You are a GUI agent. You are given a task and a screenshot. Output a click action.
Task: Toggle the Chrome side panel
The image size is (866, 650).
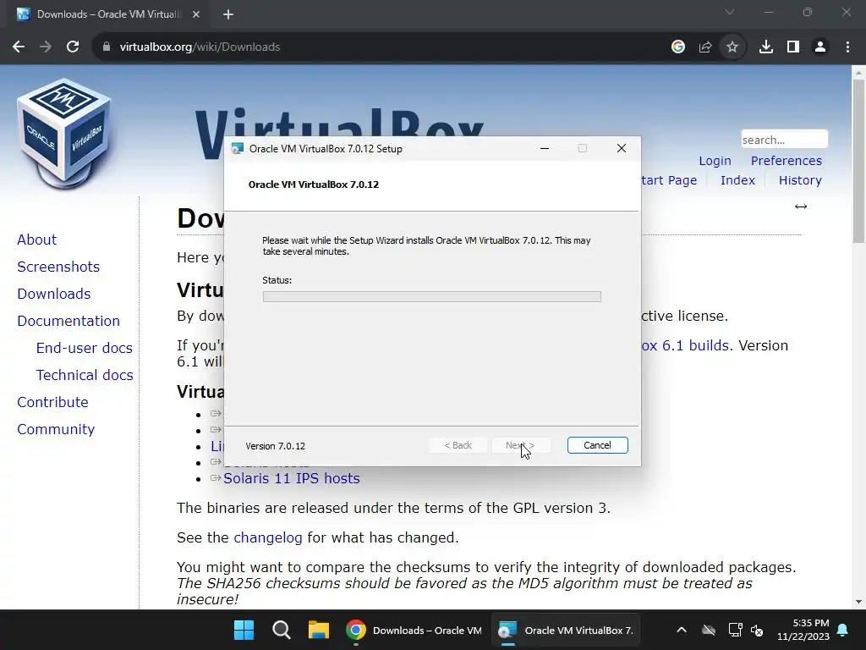[x=793, y=47]
